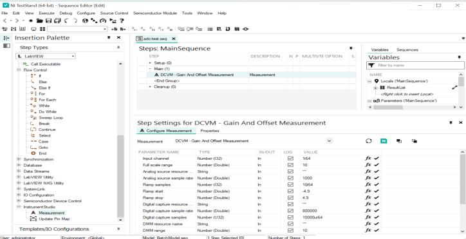Click the fx icon for Ramp start

(368, 191)
